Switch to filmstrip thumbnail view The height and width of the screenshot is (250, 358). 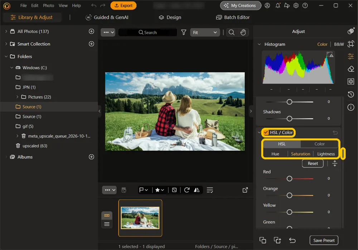107,215
